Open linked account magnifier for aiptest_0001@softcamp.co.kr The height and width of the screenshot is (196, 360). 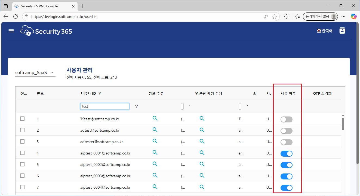(202, 153)
